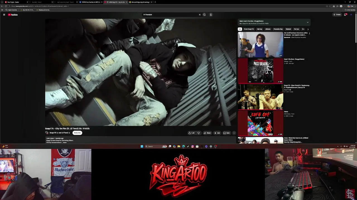Subscribe to the Guap176 channel
357x200 pixels.
click(77, 133)
